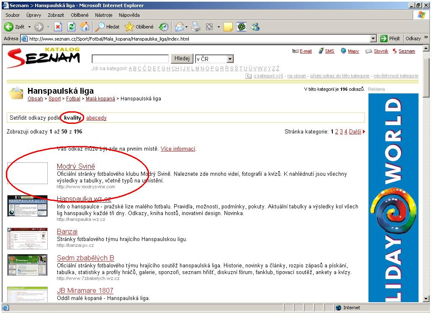
Task: Go to category page 4
Action: [x=346, y=132]
